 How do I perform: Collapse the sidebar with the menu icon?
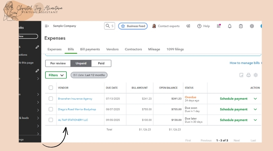pyautogui.click(x=47, y=26)
